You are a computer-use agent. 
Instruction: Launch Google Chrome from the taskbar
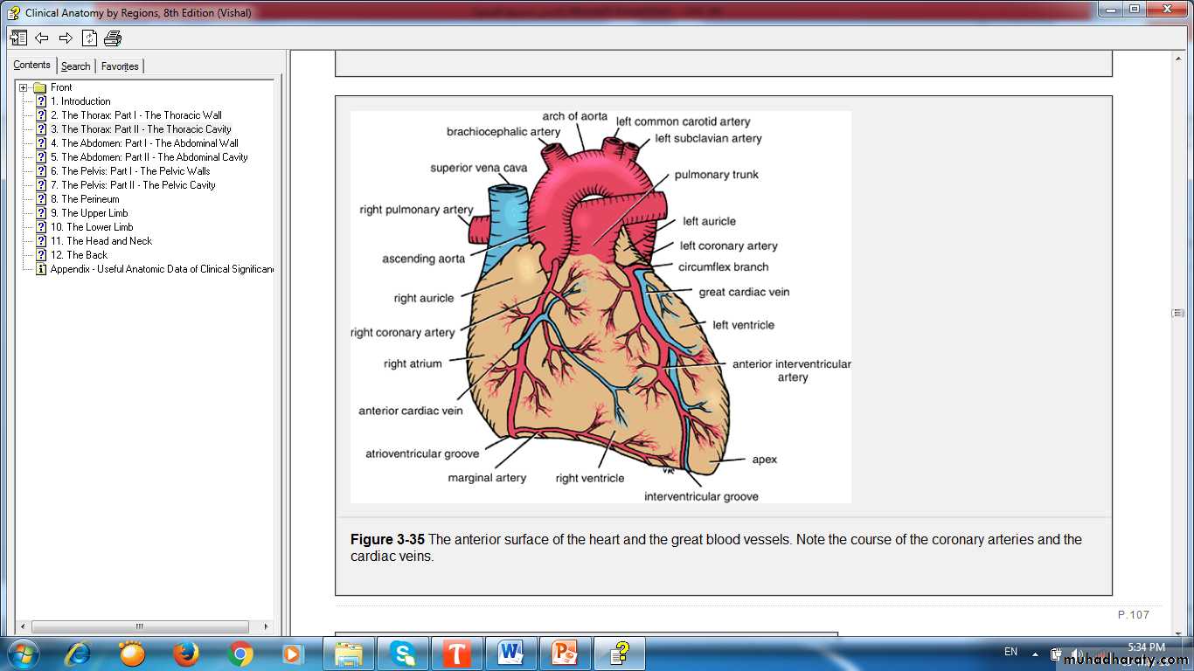click(x=239, y=653)
